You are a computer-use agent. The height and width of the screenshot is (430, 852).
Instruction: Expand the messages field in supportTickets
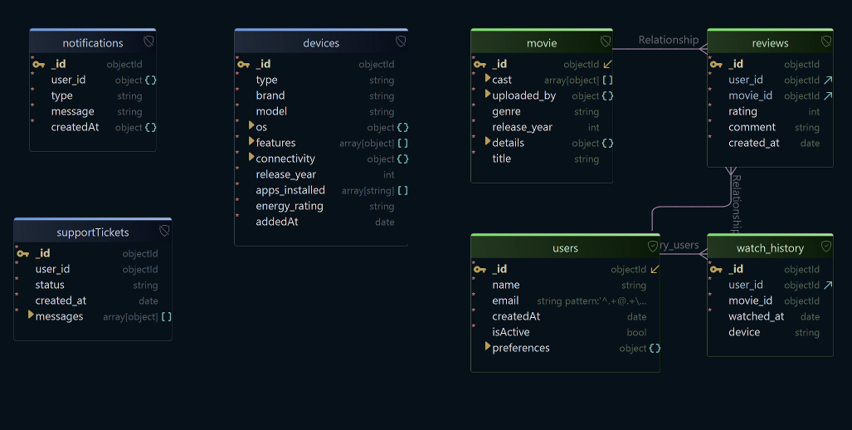(x=31, y=315)
